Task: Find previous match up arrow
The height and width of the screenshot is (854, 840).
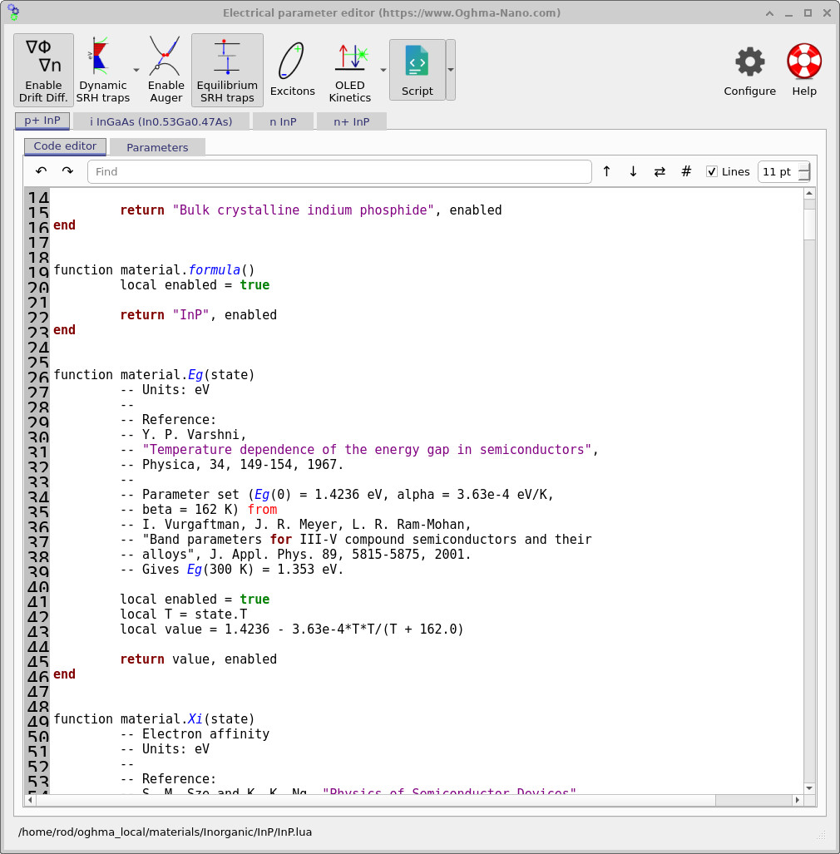Action: pos(606,171)
